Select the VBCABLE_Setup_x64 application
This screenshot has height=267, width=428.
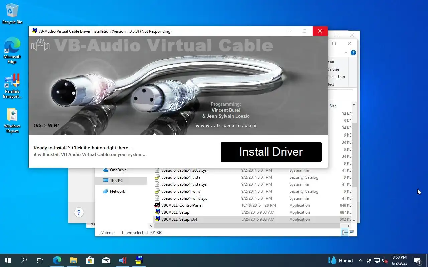click(179, 219)
